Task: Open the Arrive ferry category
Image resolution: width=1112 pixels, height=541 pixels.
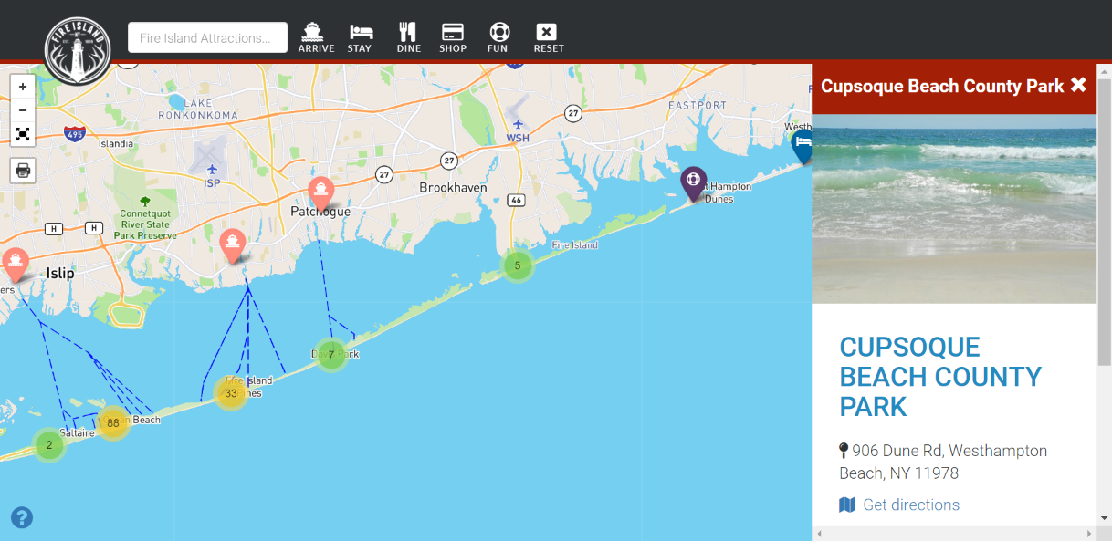Action: (316, 37)
